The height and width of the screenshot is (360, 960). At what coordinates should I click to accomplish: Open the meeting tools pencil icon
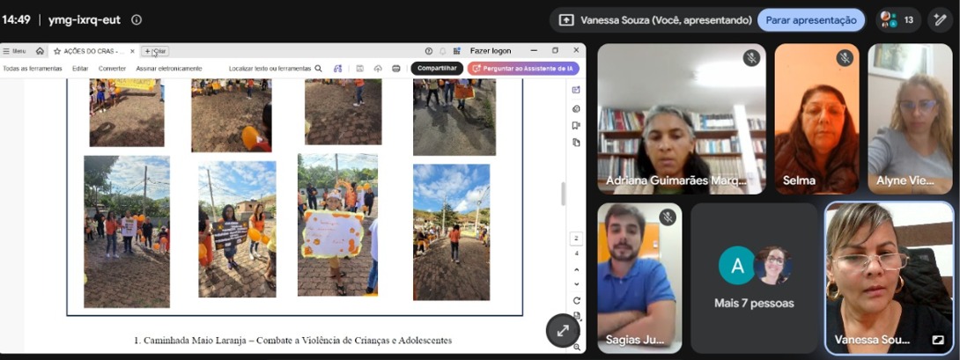tap(940, 20)
